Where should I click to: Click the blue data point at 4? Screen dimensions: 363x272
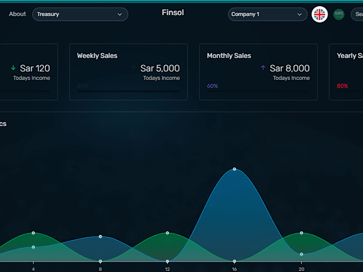[33, 247]
